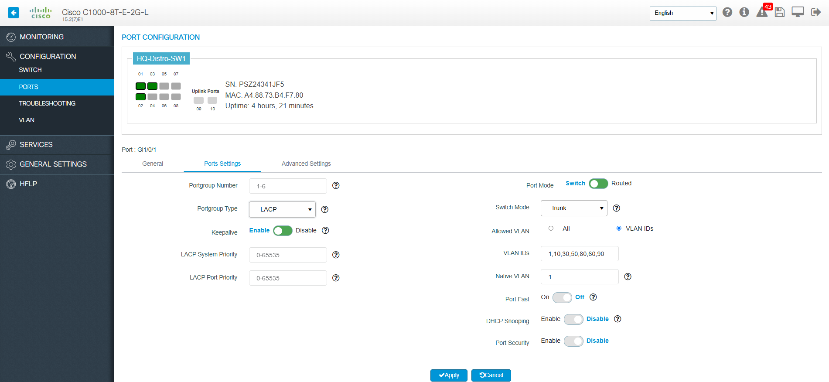Image resolution: width=829 pixels, height=382 pixels.
Task: Click the Cancel button
Action: tap(491, 375)
